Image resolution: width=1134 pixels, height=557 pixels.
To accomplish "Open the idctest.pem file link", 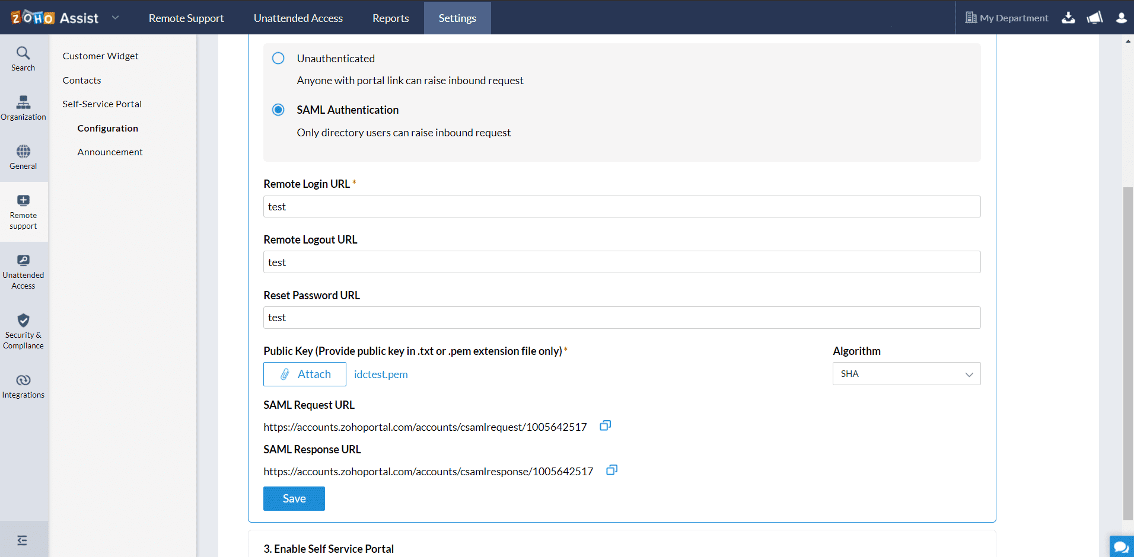I will [x=381, y=374].
